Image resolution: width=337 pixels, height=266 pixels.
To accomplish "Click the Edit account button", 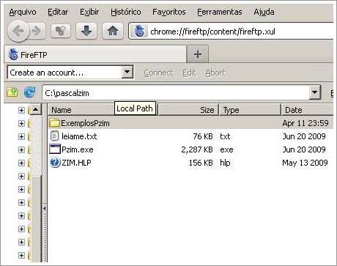I will coord(189,73).
